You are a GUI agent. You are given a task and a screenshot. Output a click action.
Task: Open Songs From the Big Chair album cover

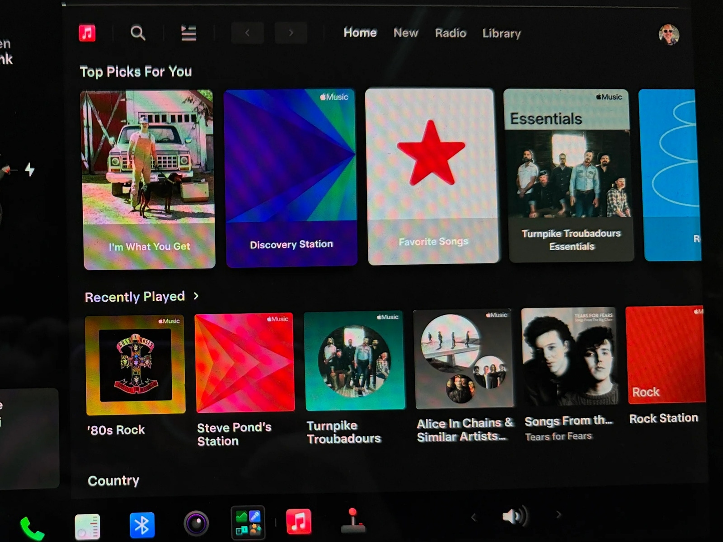571,357
